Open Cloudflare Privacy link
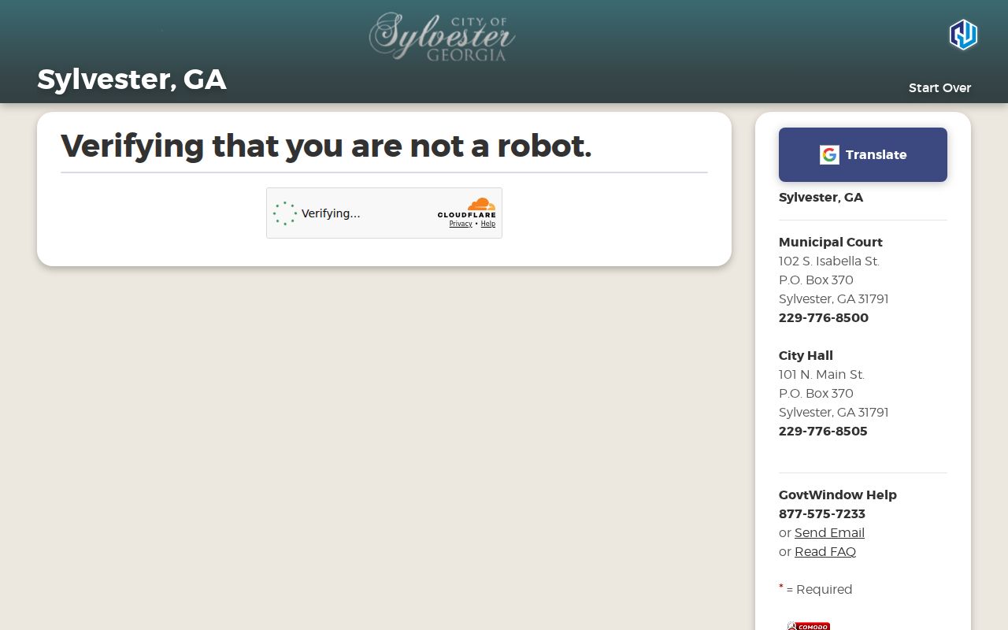The height and width of the screenshot is (630, 1008). [461, 224]
